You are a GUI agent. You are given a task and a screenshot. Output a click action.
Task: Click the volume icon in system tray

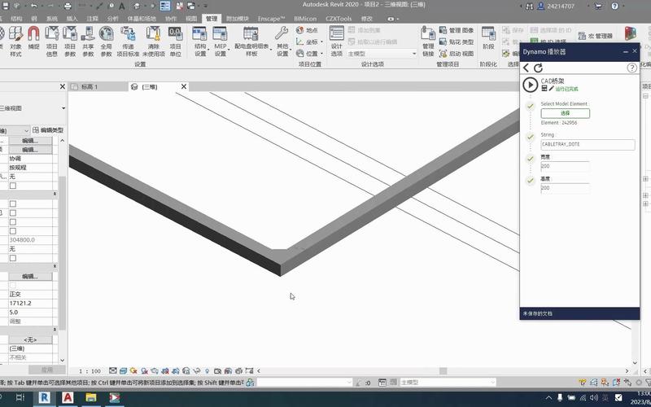(594, 397)
